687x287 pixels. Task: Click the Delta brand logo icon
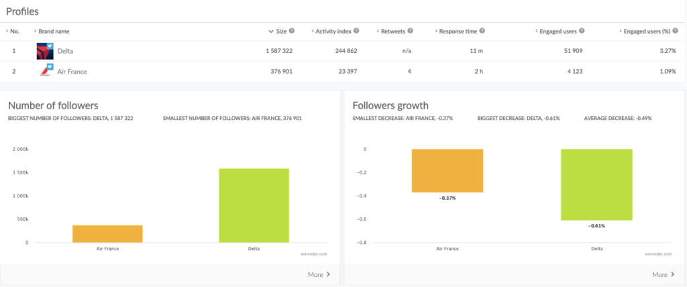[x=44, y=51]
